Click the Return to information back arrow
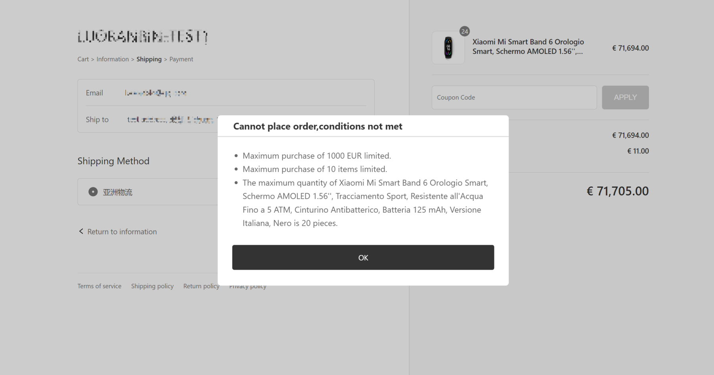714x375 pixels. [81, 231]
